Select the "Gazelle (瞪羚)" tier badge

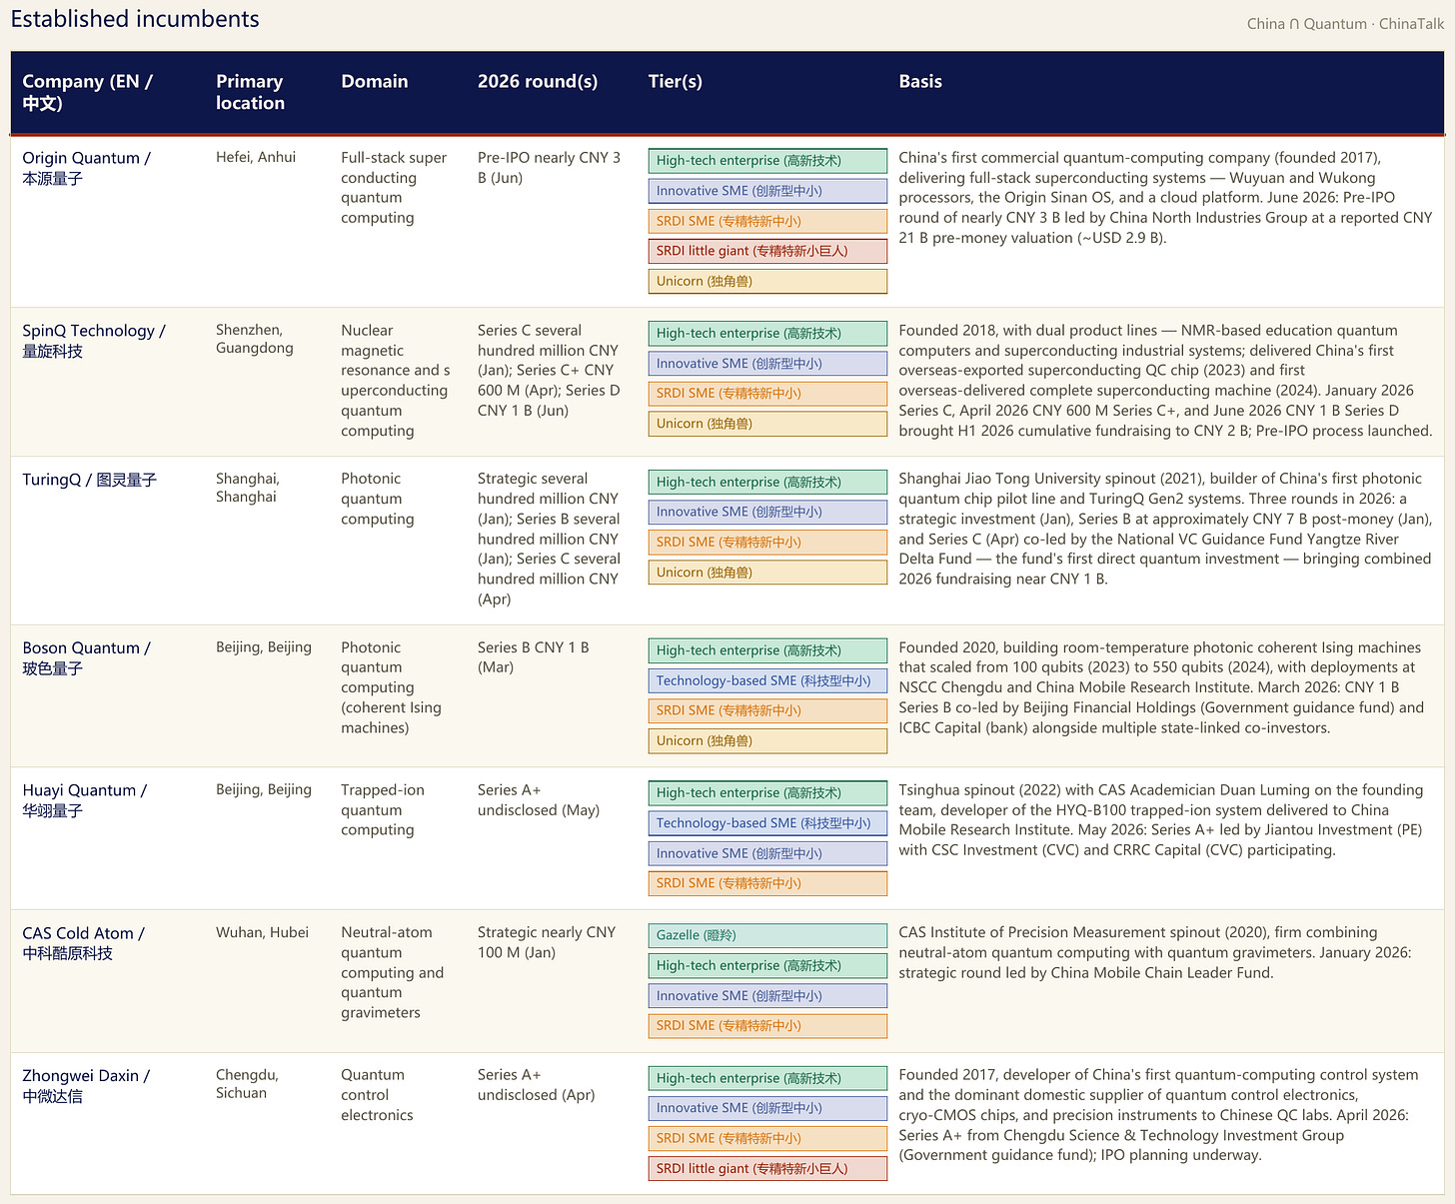[767, 935]
